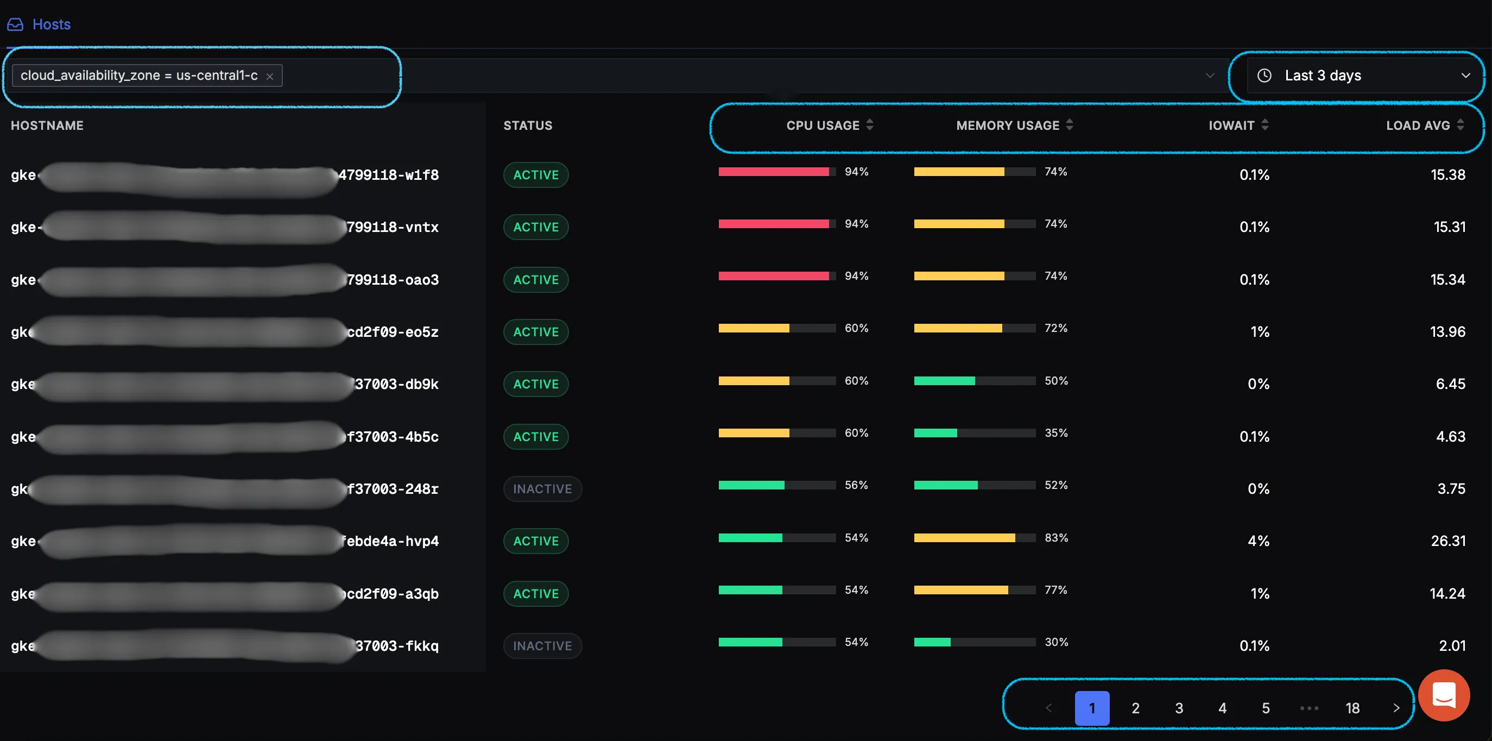Go to page 5
The width and height of the screenshot is (1492, 741).
point(1266,707)
